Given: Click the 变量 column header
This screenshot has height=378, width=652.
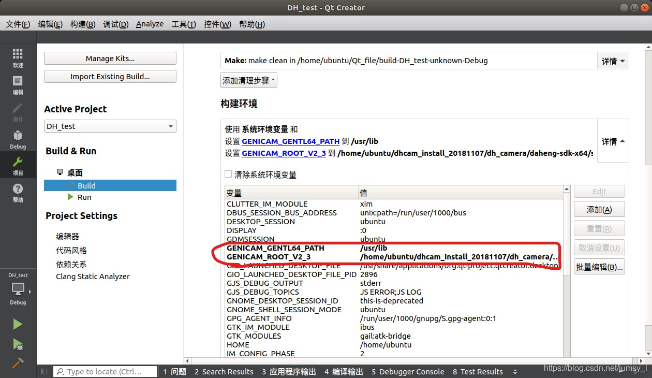Looking at the screenshot, I should pos(291,193).
